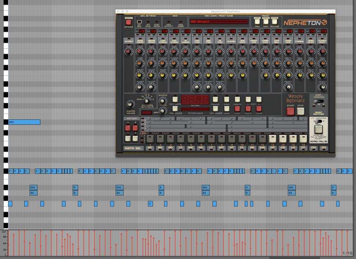Select the CH instrument button
The image size is (356, 259).
(x=323, y=148)
